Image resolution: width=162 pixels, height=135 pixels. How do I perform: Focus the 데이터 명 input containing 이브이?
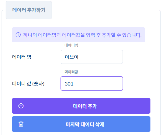click(92, 57)
